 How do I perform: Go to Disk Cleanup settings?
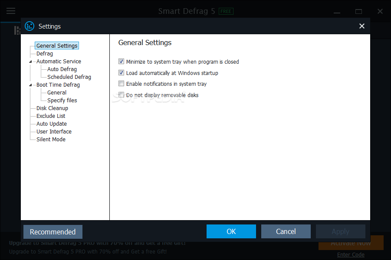(52, 108)
